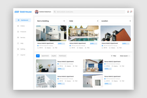Click price tag on white tower listing

click(x=61, y=84)
